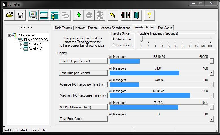Image resolution: width=220 pixels, height=135 pixels.
Task: Click % CPU Utilization progress bar
Action: click(x=158, y=107)
